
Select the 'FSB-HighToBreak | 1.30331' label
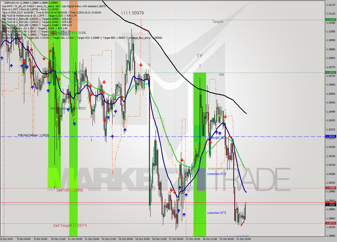[33, 135]
